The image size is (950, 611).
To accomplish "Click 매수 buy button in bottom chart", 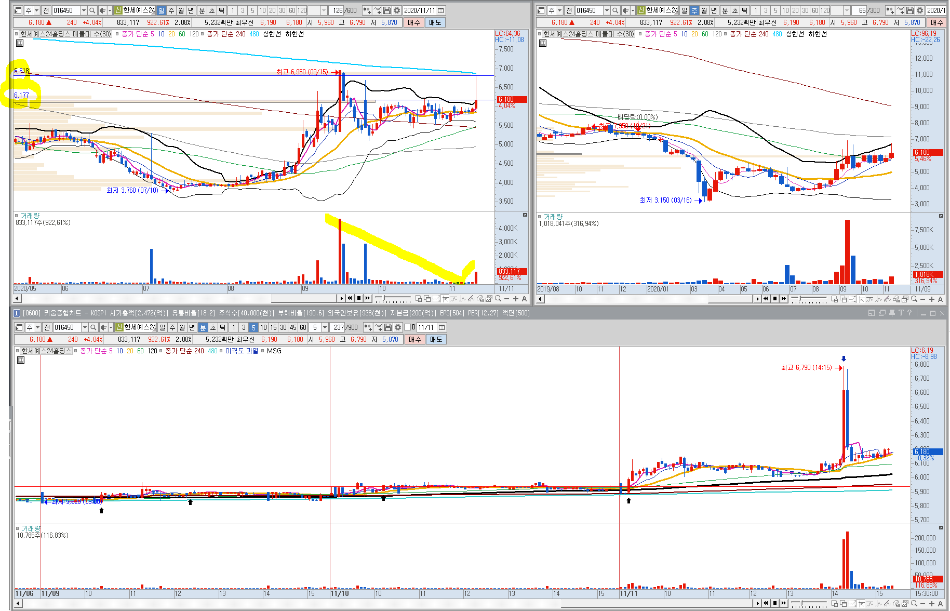I will 415,339.
